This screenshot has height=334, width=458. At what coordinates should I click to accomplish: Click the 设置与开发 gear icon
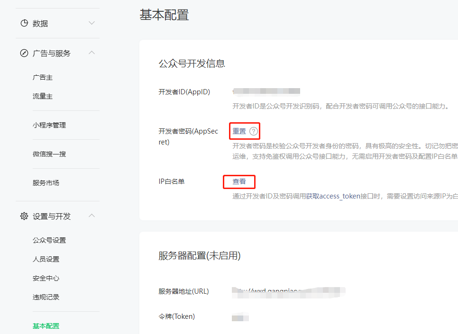24,216
